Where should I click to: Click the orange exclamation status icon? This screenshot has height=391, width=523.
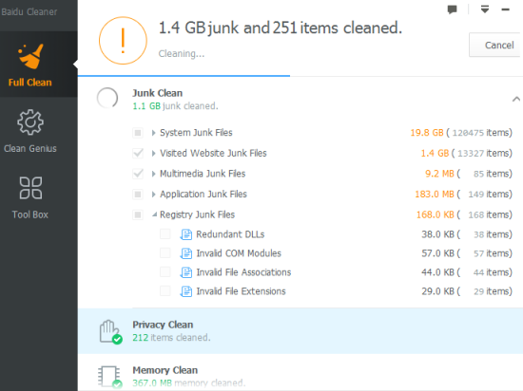pos(123,41)
